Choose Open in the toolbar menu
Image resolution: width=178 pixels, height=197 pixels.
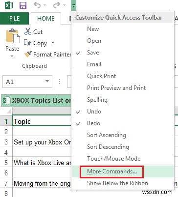(123, 41)
